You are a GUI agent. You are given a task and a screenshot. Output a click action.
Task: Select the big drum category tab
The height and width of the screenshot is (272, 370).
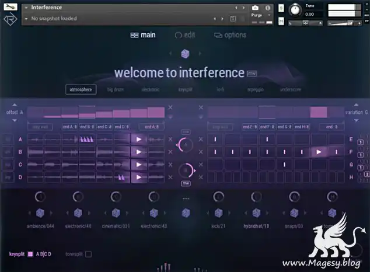click(x=116, y=89)
